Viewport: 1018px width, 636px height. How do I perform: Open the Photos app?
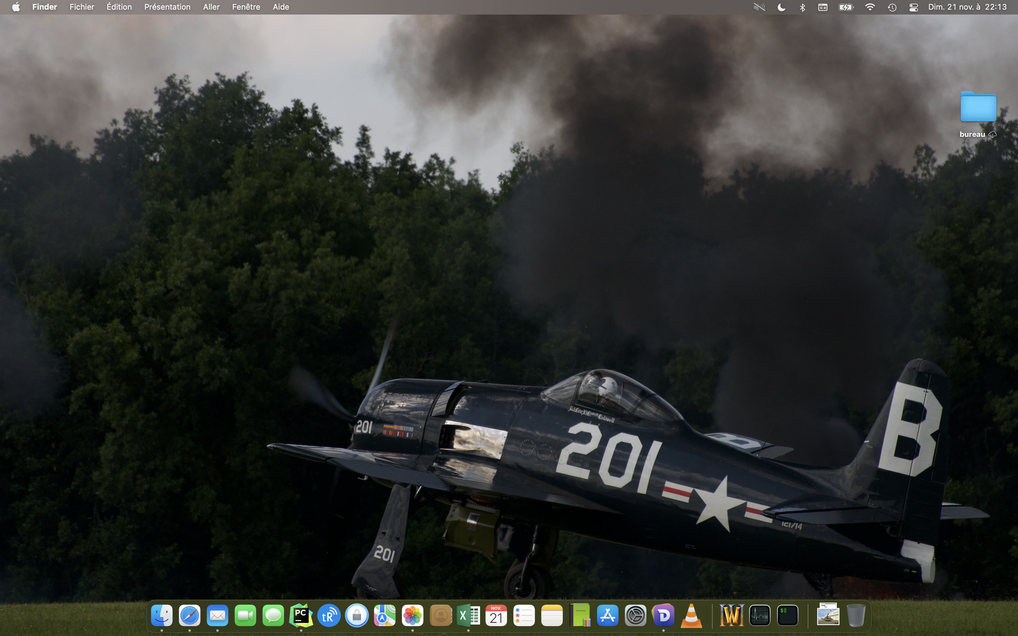pyautogui.click(x=413, y=616)
